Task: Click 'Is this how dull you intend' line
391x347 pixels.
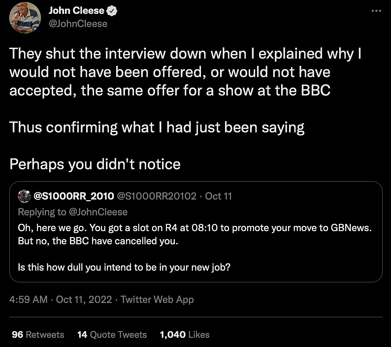Action: click(x=124, y=267)
